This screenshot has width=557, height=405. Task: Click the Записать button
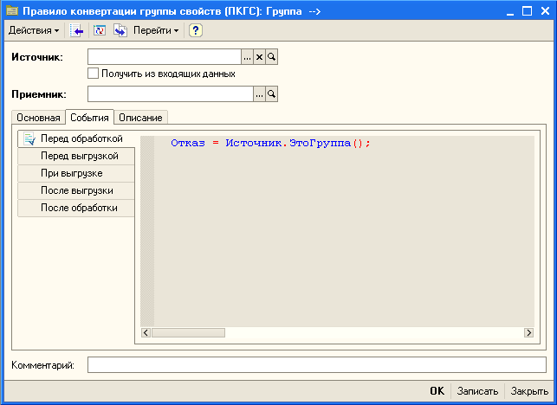[477, 391]
